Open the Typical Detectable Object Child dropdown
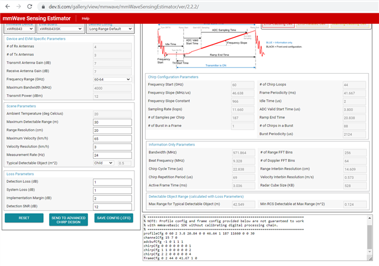The height and width of the screenshot is (266, 379). (103, 163)
